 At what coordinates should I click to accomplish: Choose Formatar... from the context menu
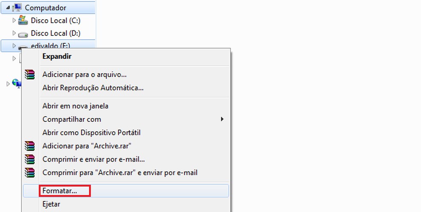(126, 191)
